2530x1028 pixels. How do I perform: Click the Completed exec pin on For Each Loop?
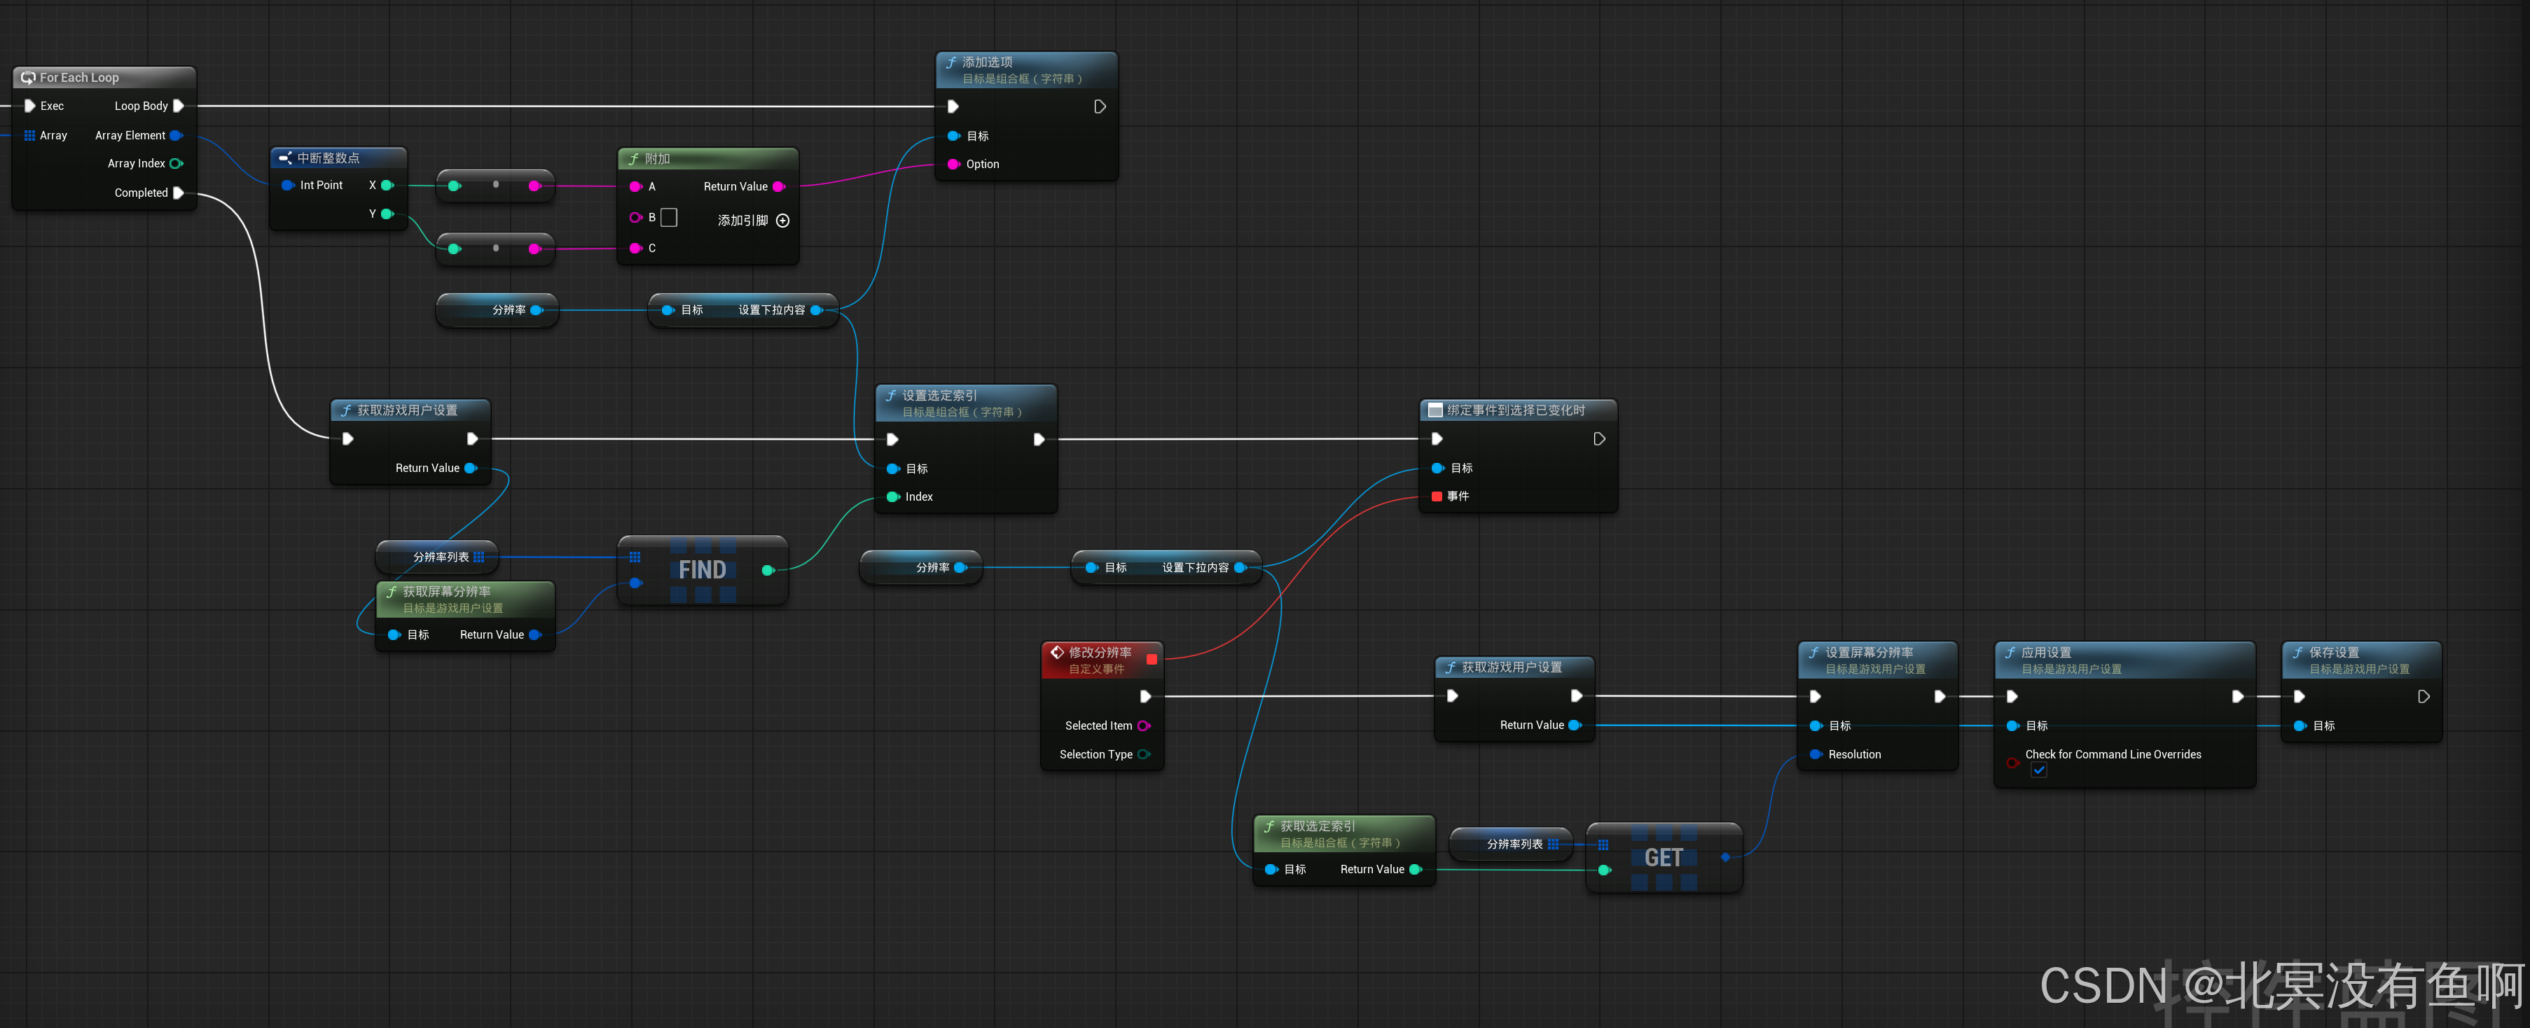[x=178, y=193]
